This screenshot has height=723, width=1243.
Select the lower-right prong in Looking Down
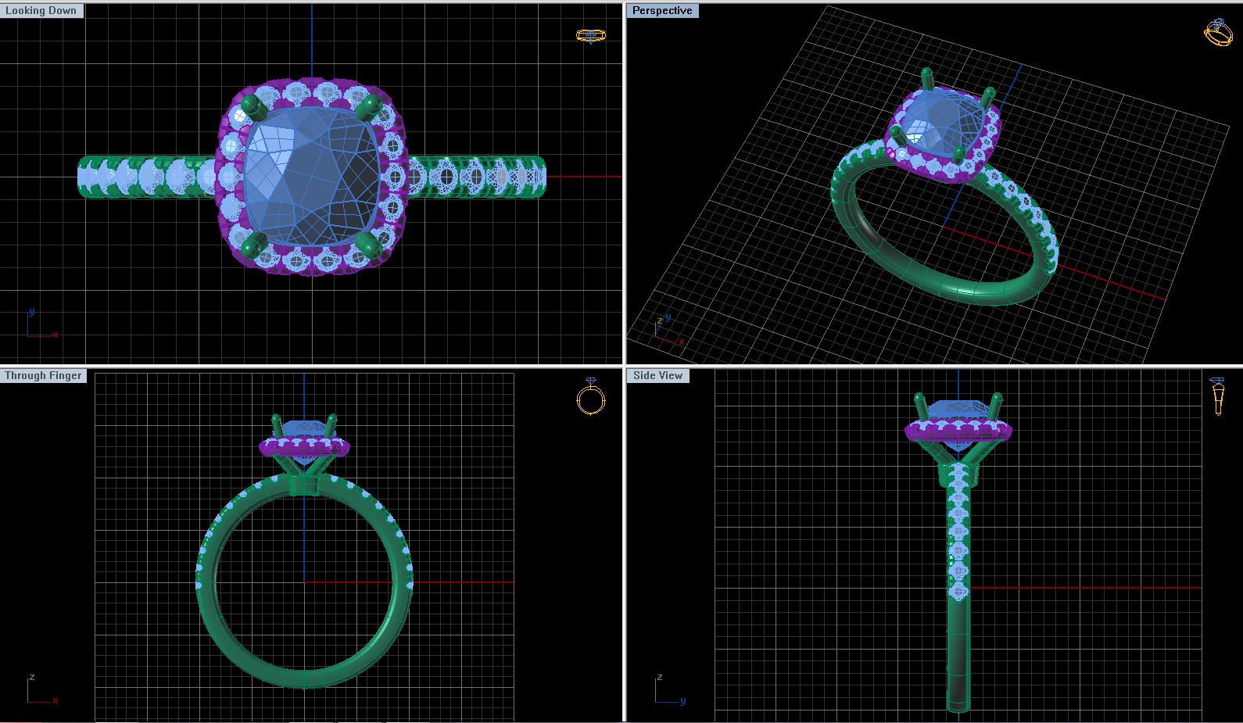pyautogui.click(x=369, y=246)
